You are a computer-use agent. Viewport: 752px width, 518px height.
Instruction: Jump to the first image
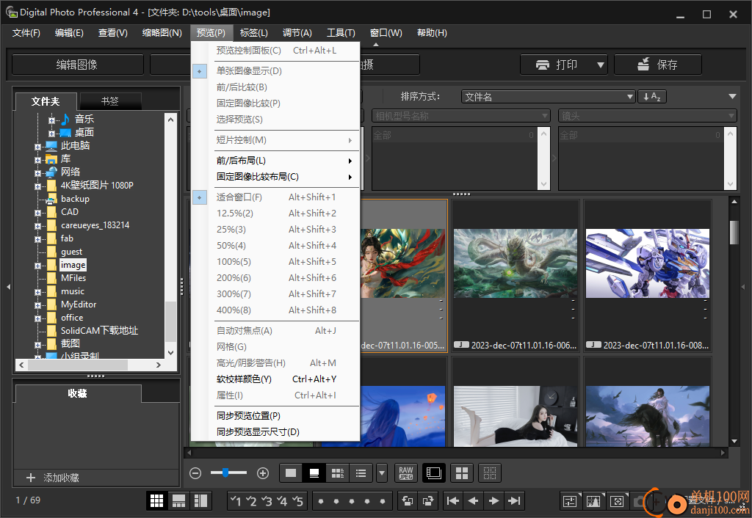[x=452, y=501]
